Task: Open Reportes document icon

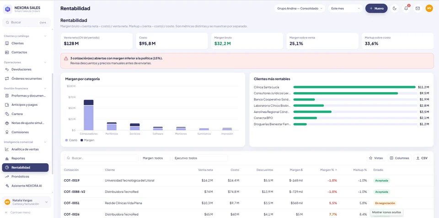Action: tap(7, 158)
